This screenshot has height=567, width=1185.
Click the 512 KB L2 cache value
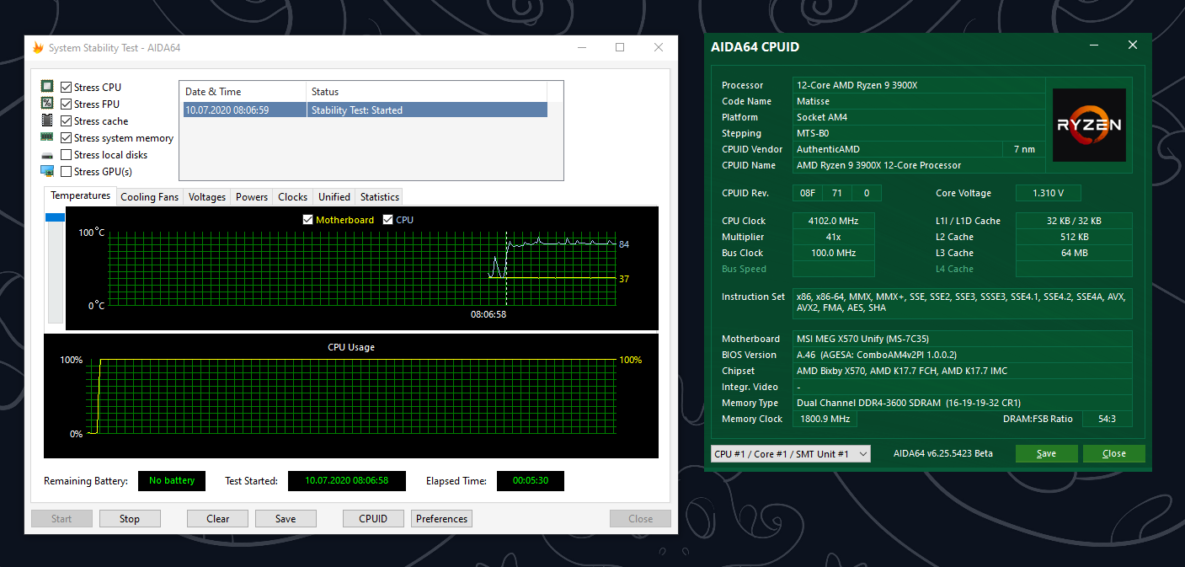[x=1074, y=237]
